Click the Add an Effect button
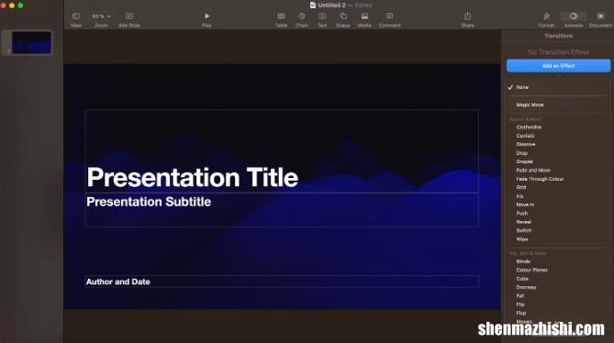 click(558, 66)
